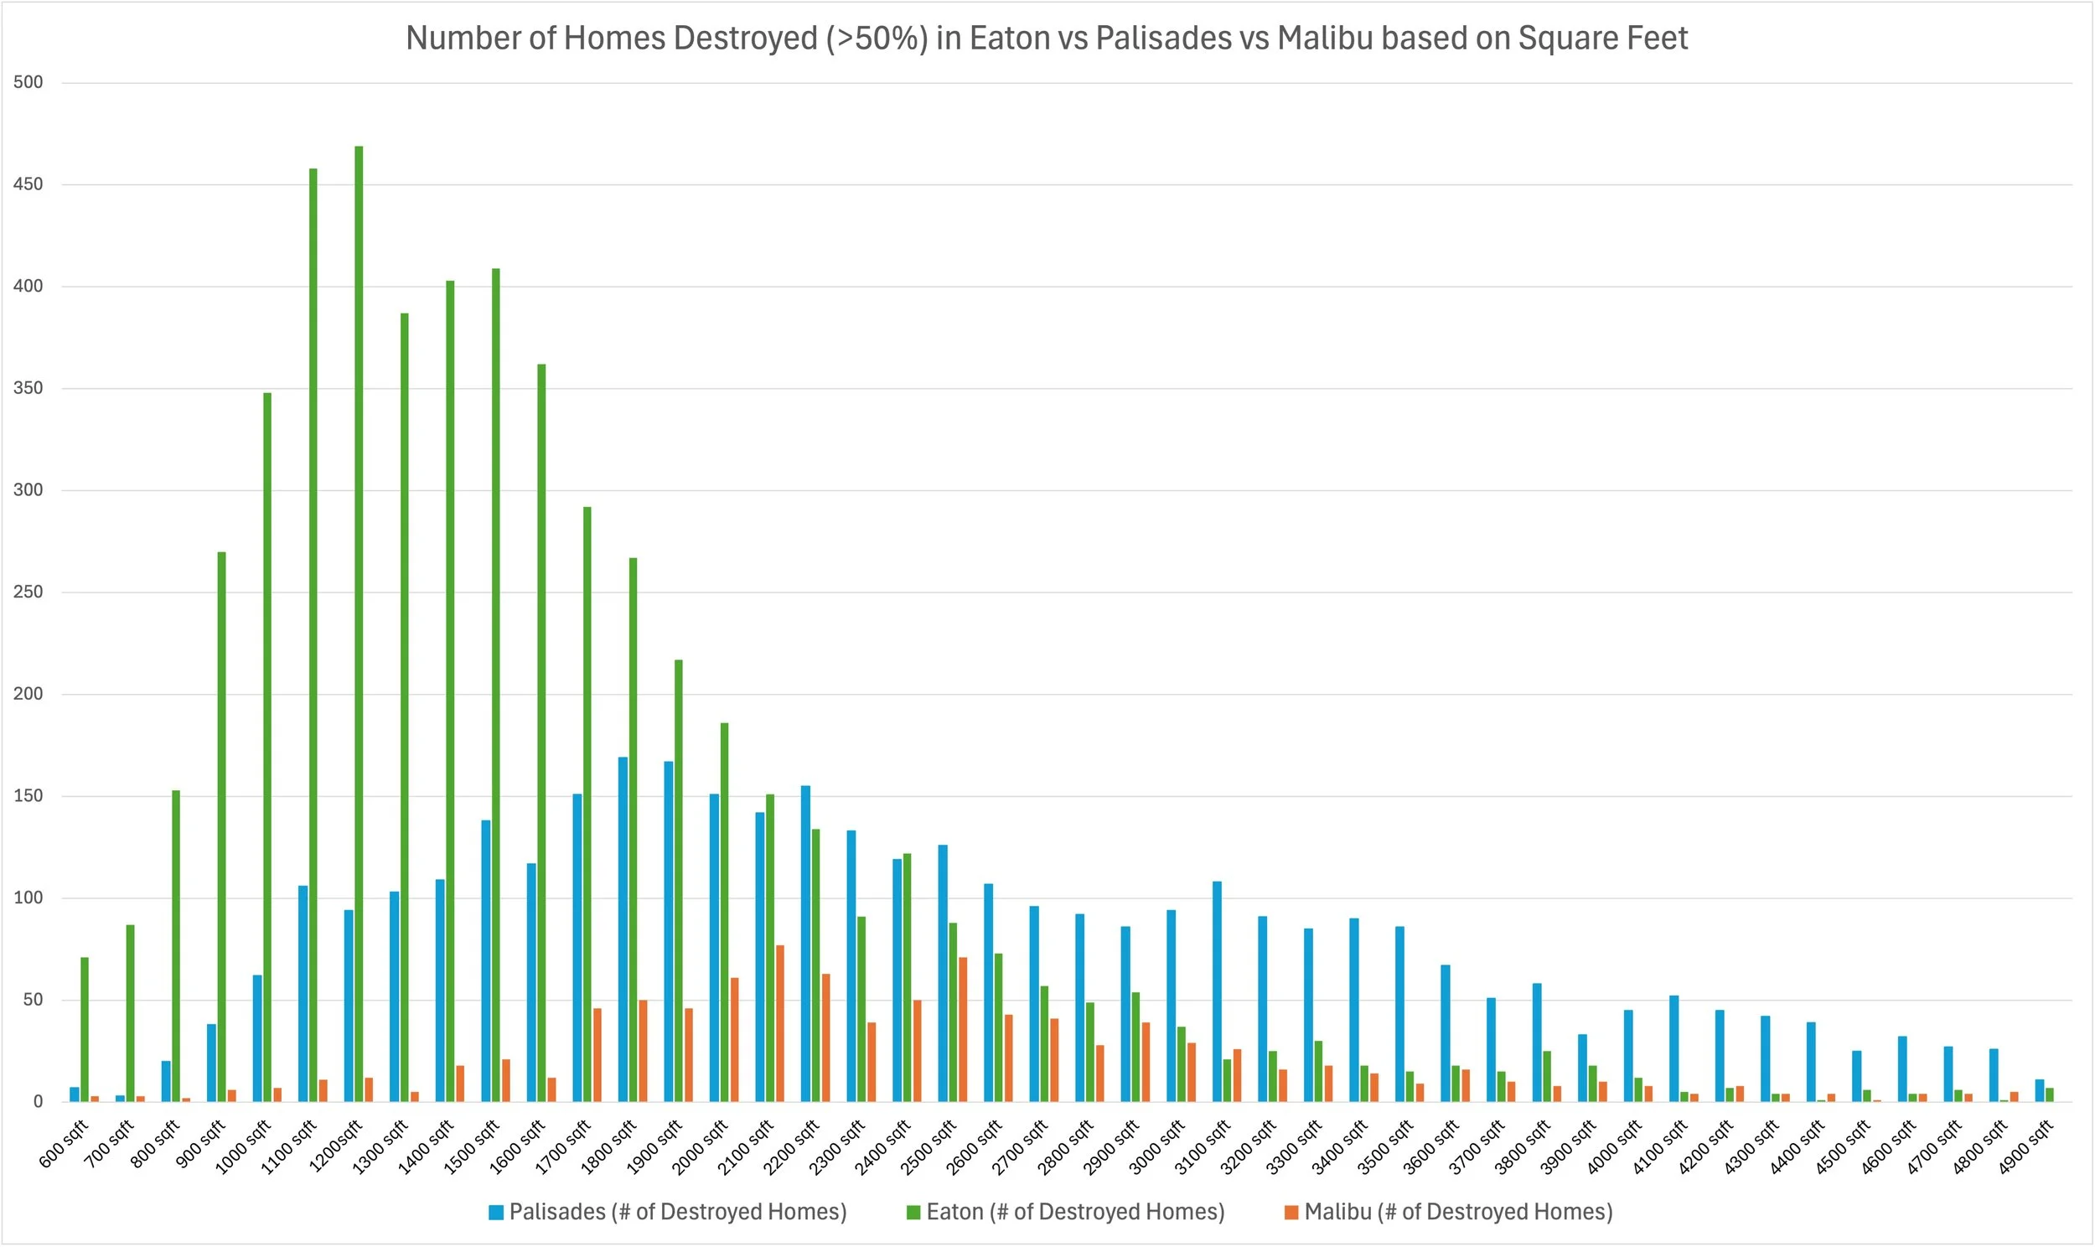The height and width of the screenshot is (1247, 2095).
Task: Select the x-axis label "700 sqft"
Action: point(109,1144)
